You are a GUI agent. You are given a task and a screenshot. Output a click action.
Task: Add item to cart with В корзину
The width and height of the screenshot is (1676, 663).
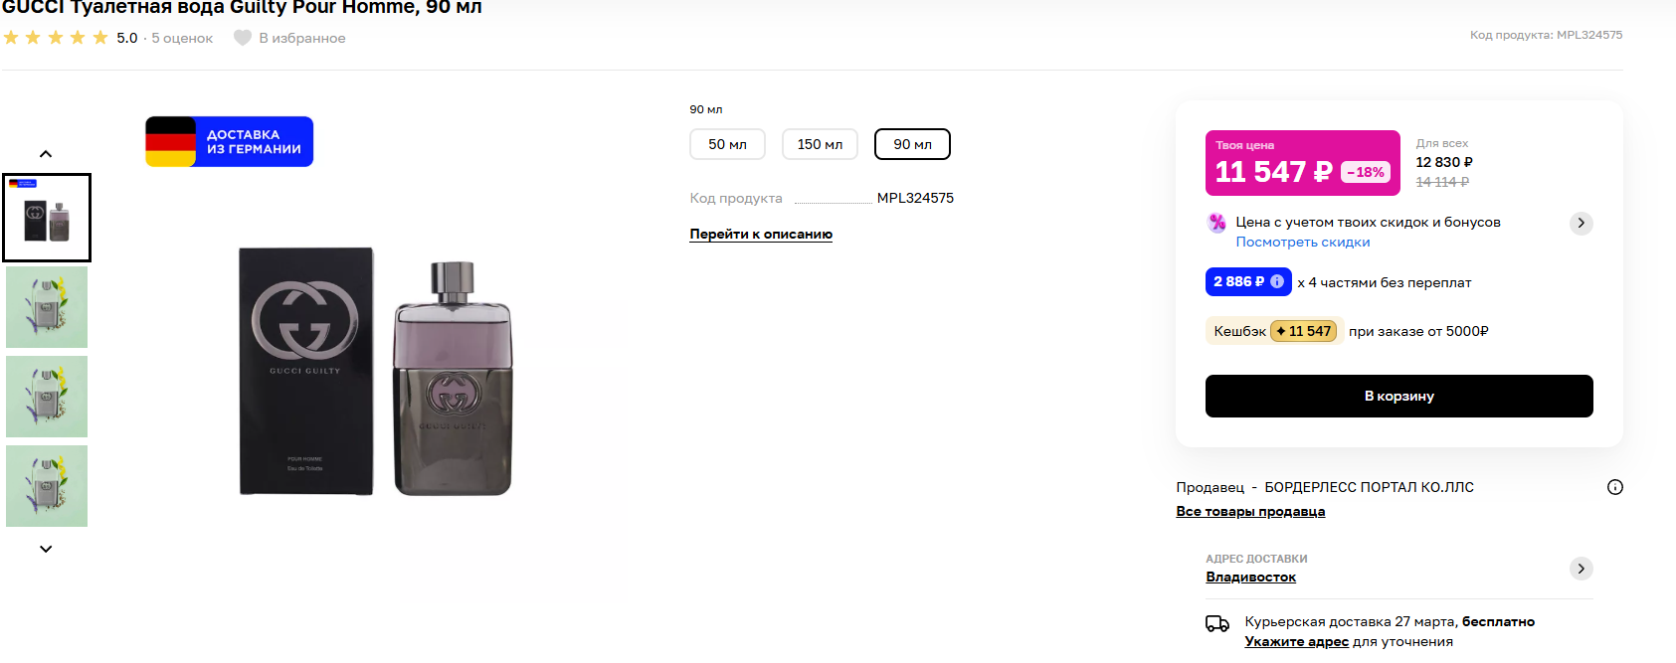(1398, 396)
